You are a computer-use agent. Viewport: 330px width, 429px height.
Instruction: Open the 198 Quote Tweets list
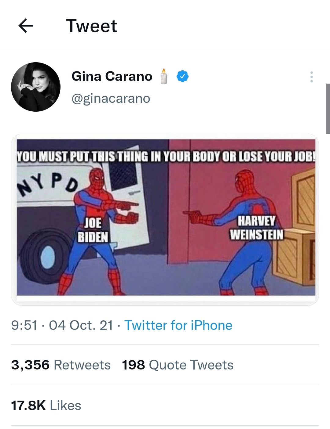tap(177, 364)
